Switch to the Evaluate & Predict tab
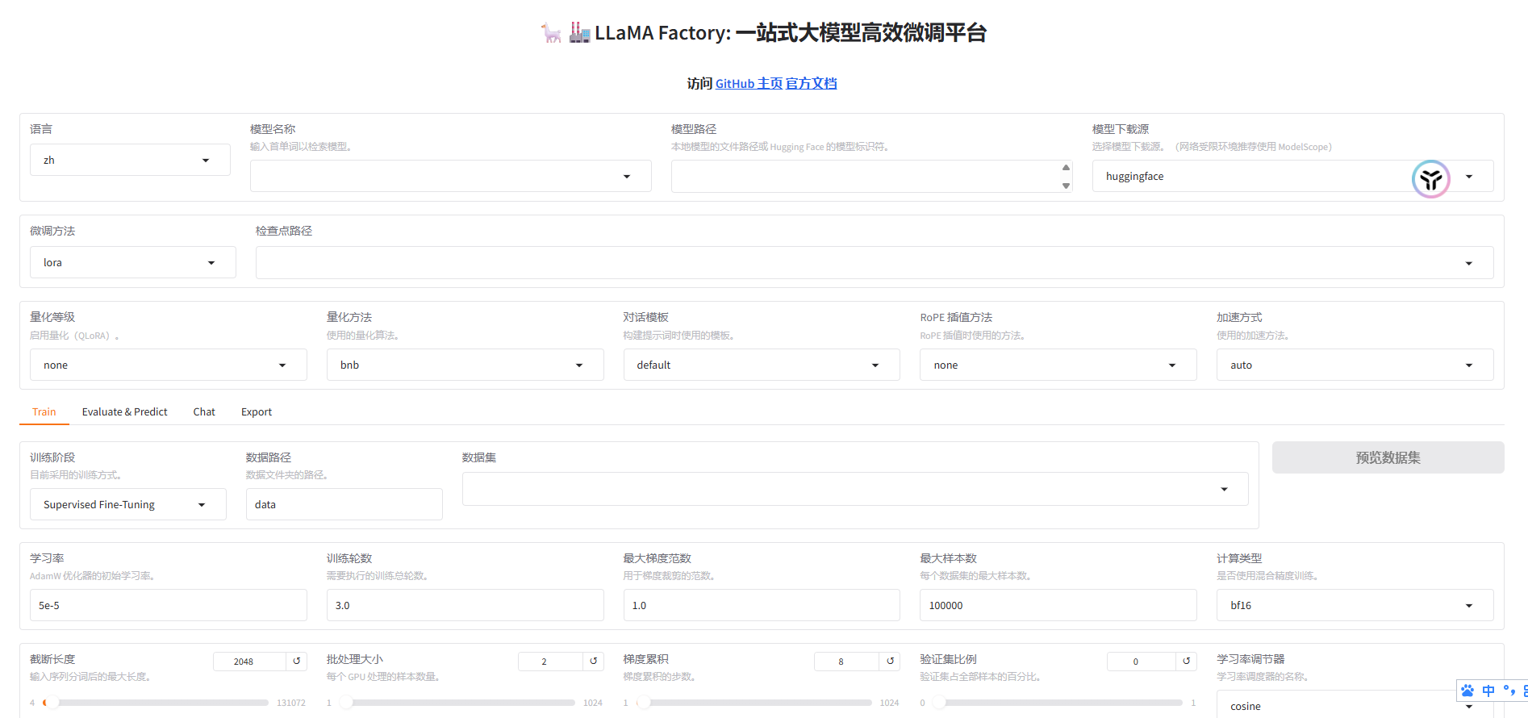The height and width of the screenshot is (718, 1528). [x=124, y=411]
